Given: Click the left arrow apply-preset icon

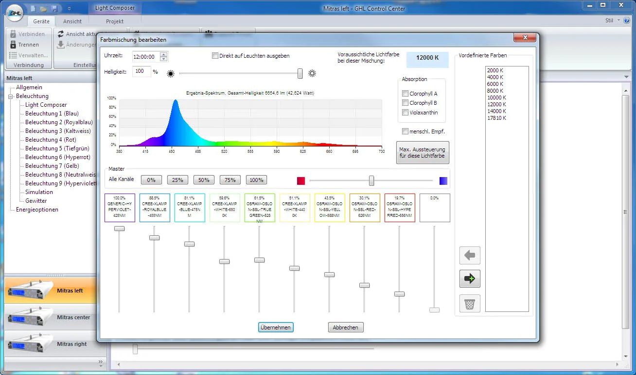Looking at the screenshot, I should point(470,255).
